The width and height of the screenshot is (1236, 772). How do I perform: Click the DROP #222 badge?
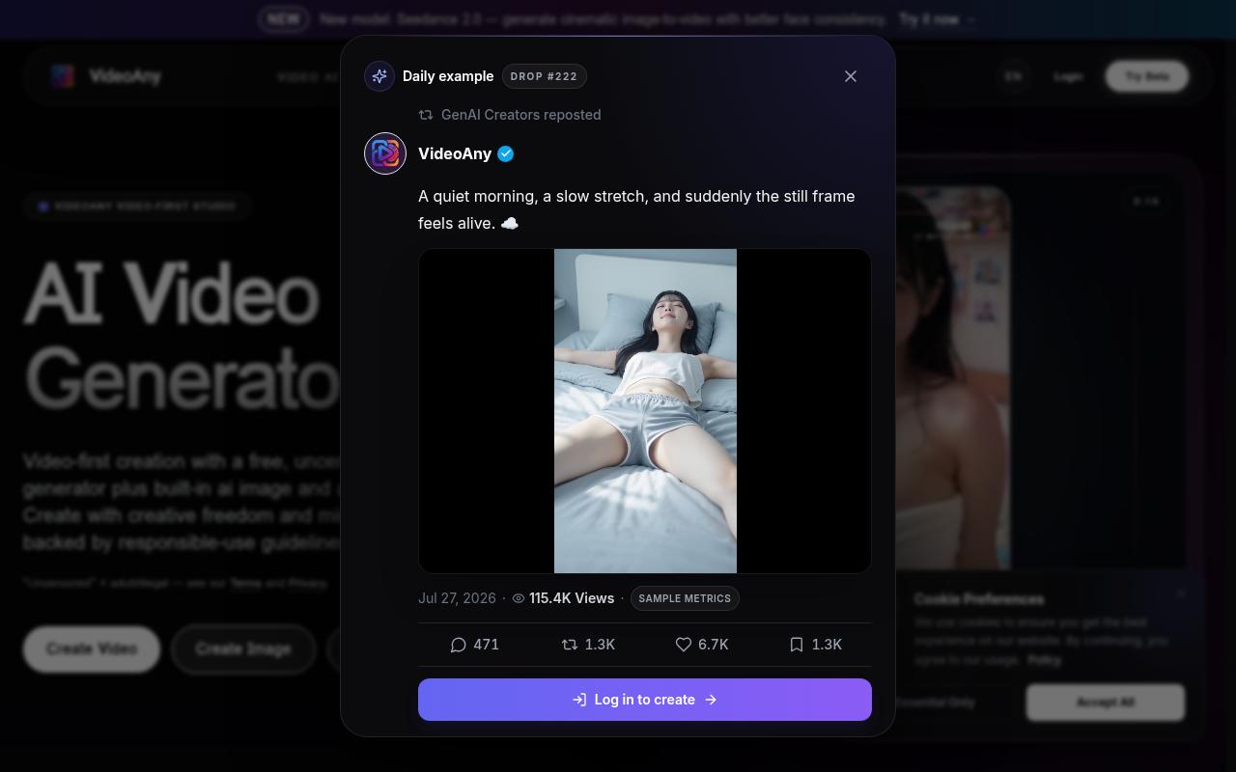click(x=544, y=76)
